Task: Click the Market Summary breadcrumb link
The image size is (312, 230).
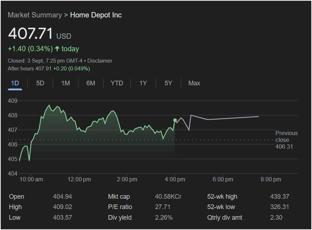Action: [x=35, y=15]
